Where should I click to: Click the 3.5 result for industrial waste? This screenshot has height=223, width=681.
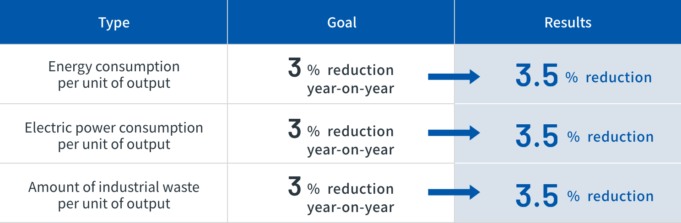536,196
